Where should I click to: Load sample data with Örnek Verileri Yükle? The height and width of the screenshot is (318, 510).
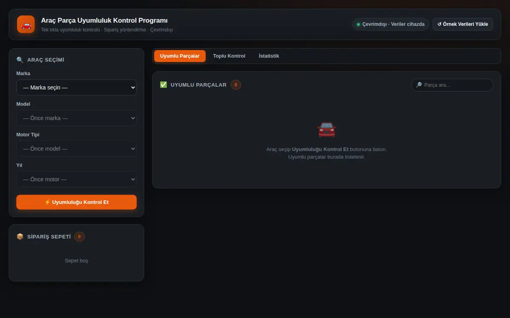point(463,24)
